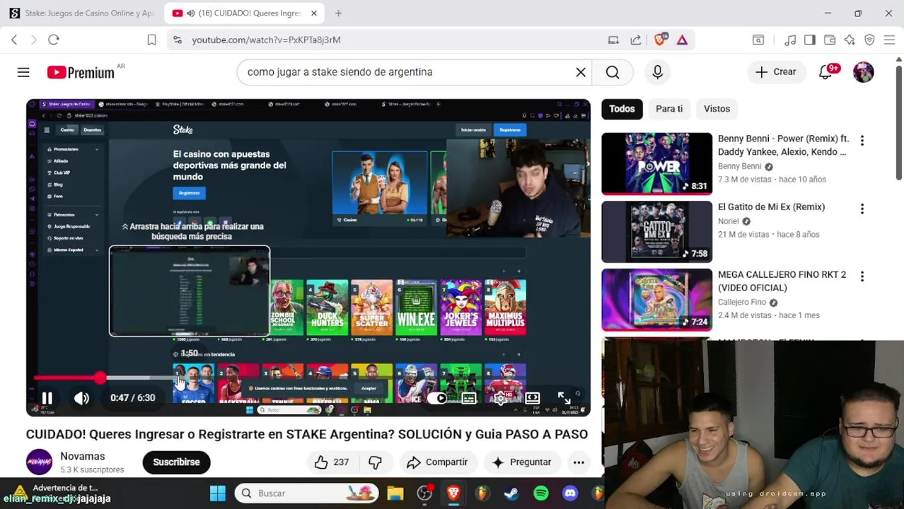Go to the YouTube Premium home logo

click(81, 72)
